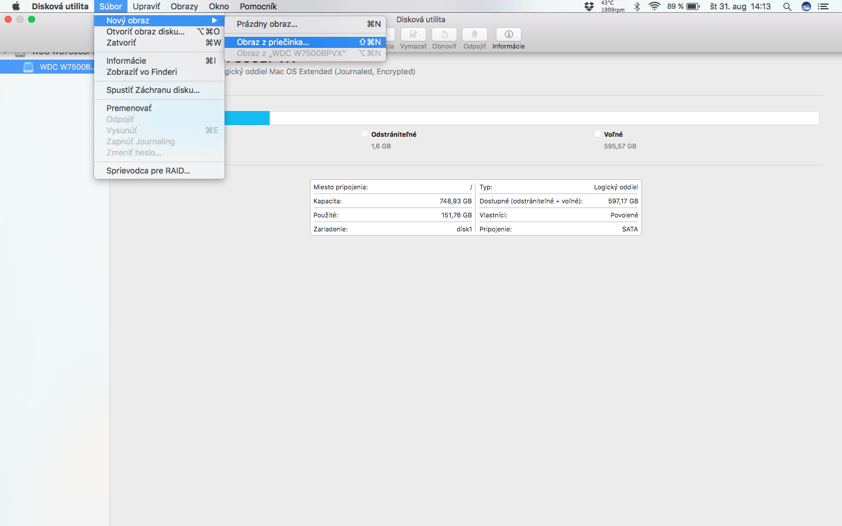Open the Upraviť menu
This screenshot has height=526, width=842.
[146, 6]
